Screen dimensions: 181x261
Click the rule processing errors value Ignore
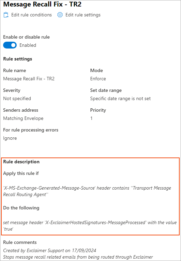(10, 138)
